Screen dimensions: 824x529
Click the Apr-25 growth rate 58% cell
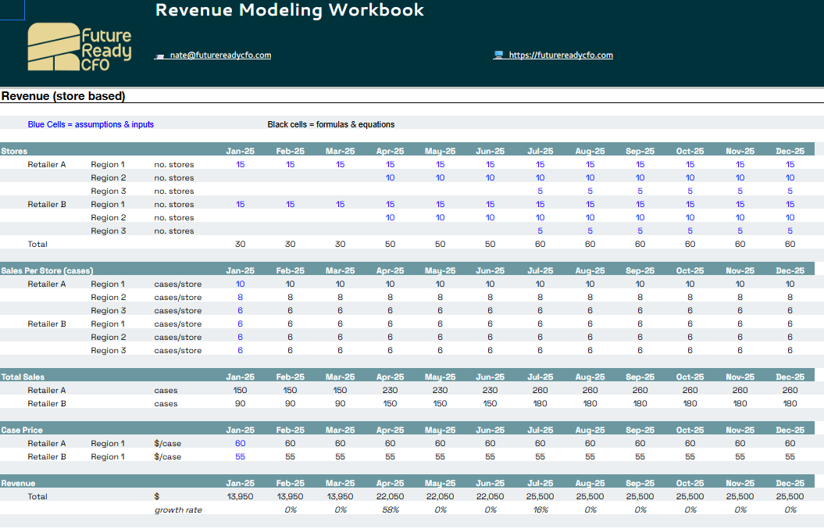390,510
